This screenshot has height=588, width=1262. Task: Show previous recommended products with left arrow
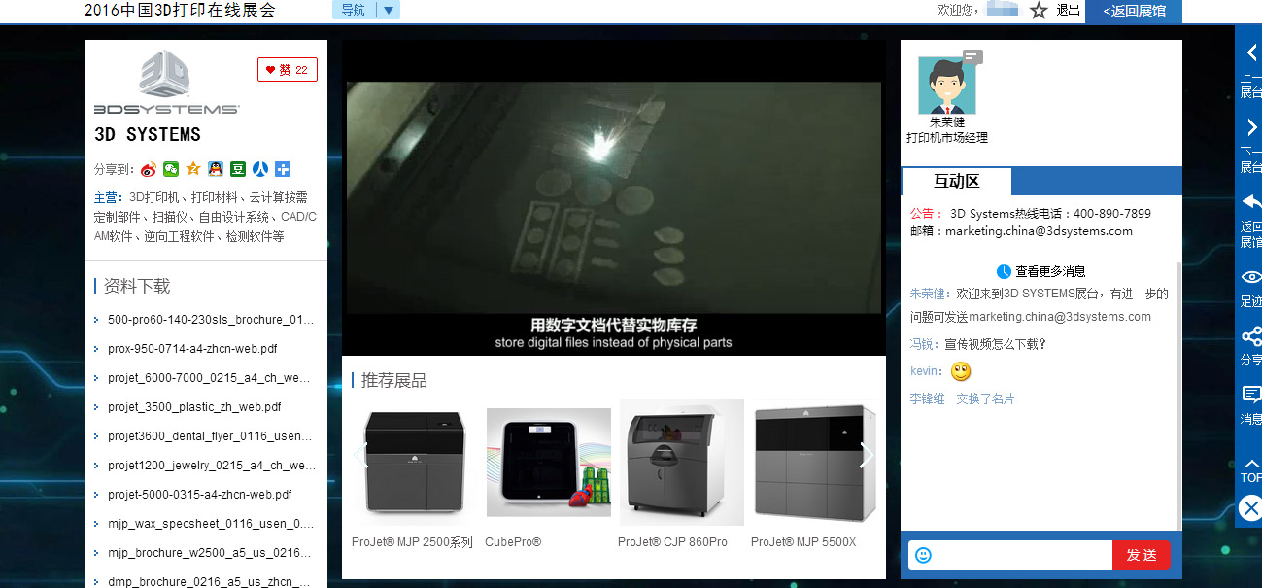[x=361, y=455]
